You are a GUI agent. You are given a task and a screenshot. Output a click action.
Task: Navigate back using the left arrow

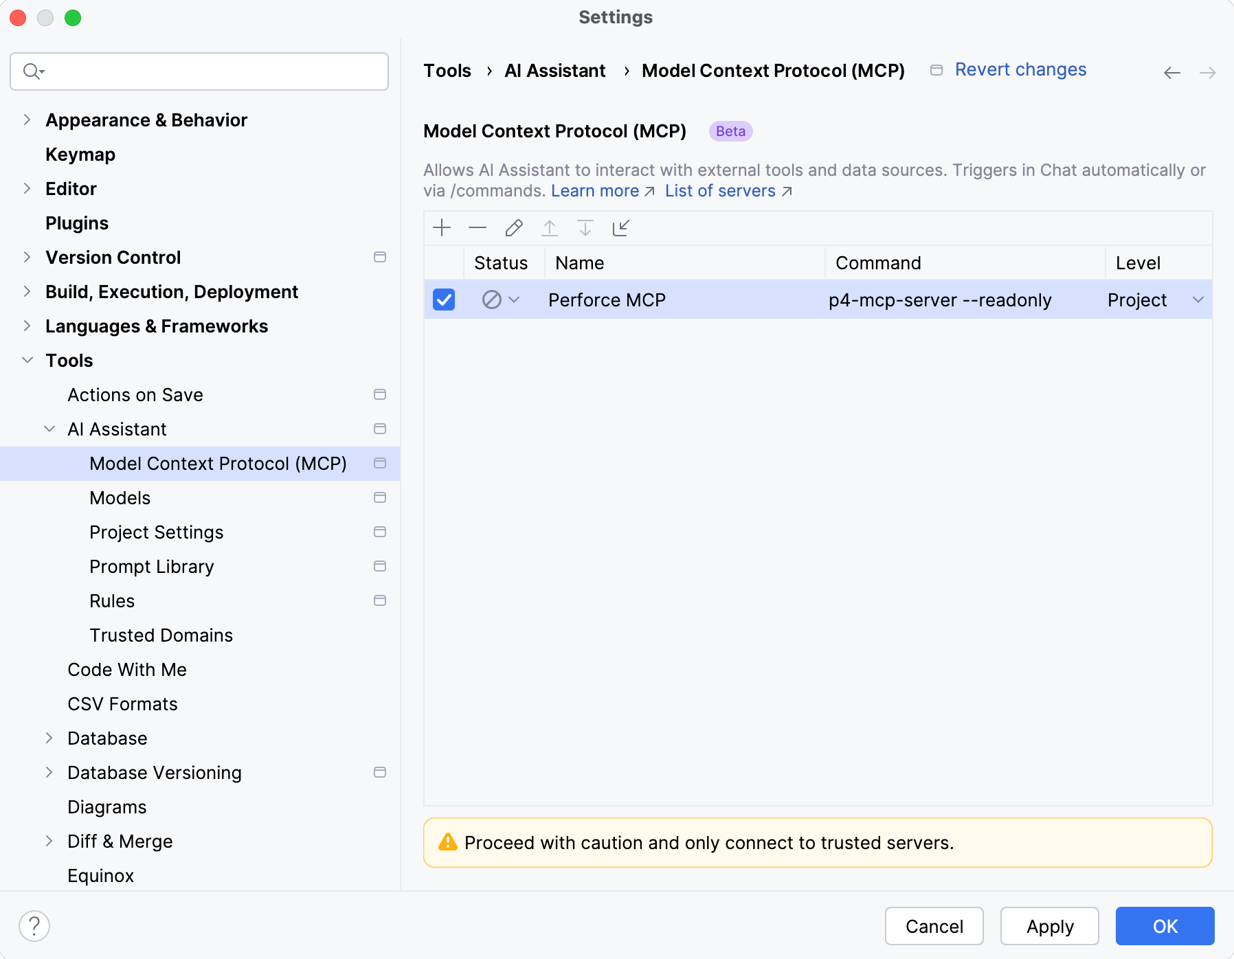(x=1171, y=72)
